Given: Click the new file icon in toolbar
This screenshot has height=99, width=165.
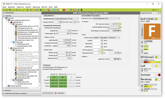Looking at the screenshot, I should tap(4, 10).
